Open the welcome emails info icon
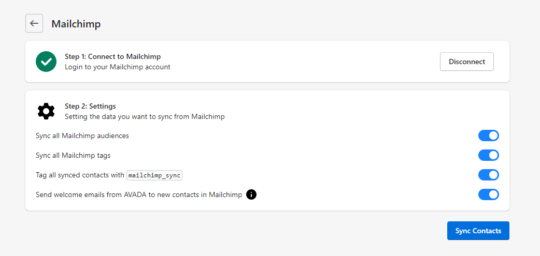 pyautogui.click(x=251, y=195)
